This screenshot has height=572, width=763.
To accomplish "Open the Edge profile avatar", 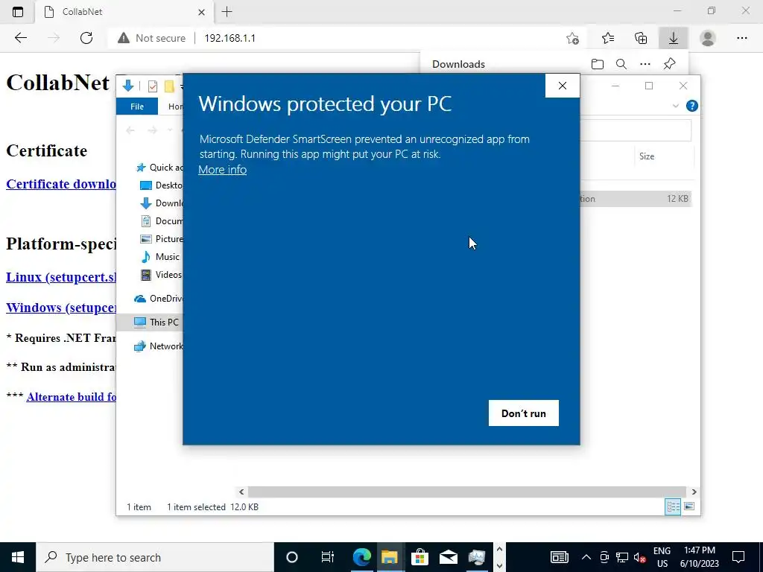I will point(708,38).
